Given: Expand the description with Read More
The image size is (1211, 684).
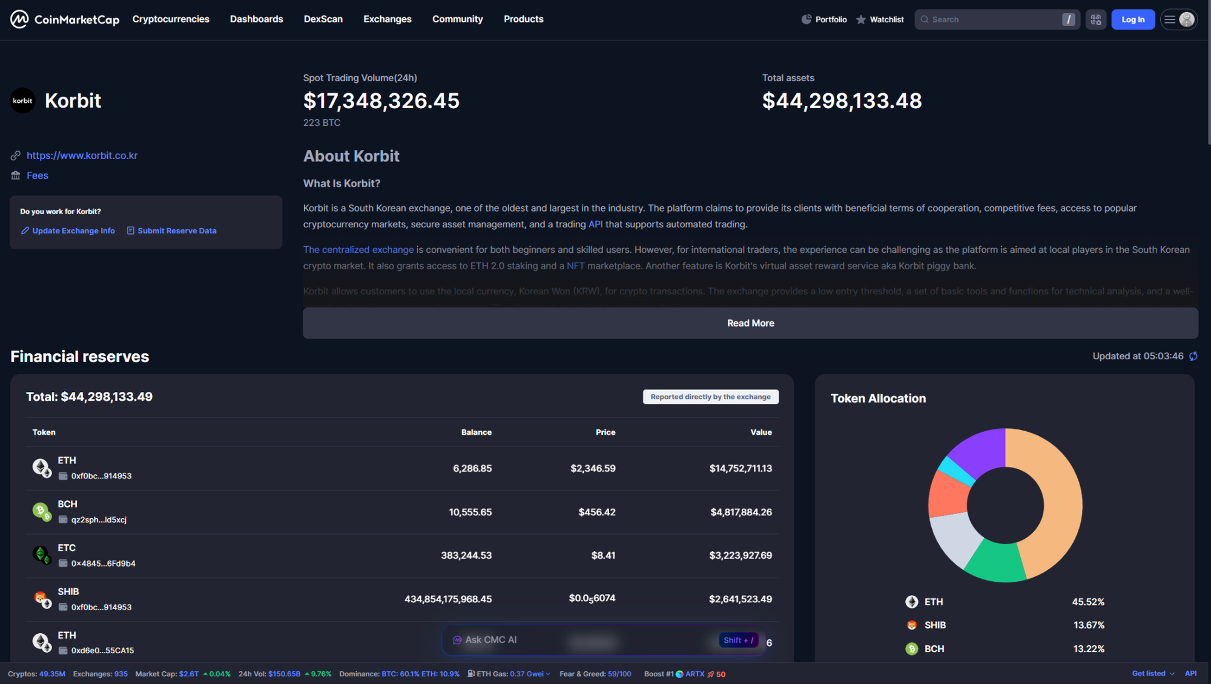Looking at the screenshot, I should tap(750, 323).
